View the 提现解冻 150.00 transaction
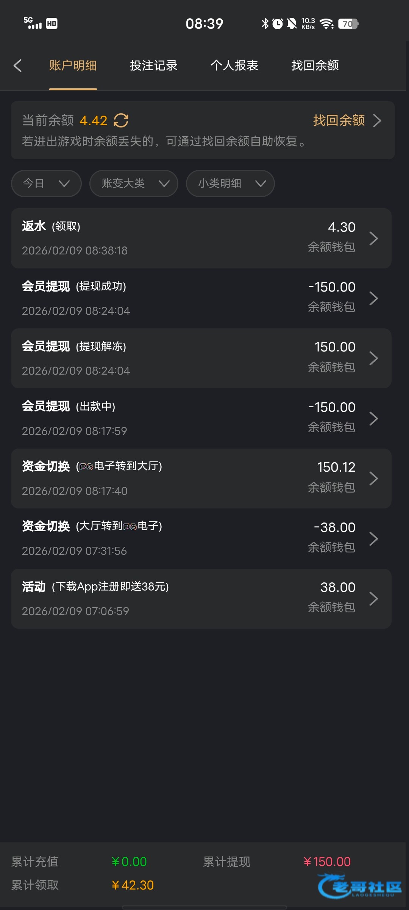The image size is (409, 910). [x=201, y=358]
